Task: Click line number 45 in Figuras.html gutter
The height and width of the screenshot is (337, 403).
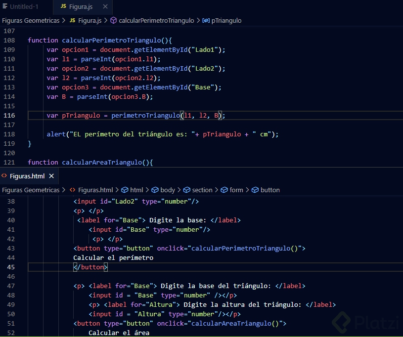Action: 11,267
